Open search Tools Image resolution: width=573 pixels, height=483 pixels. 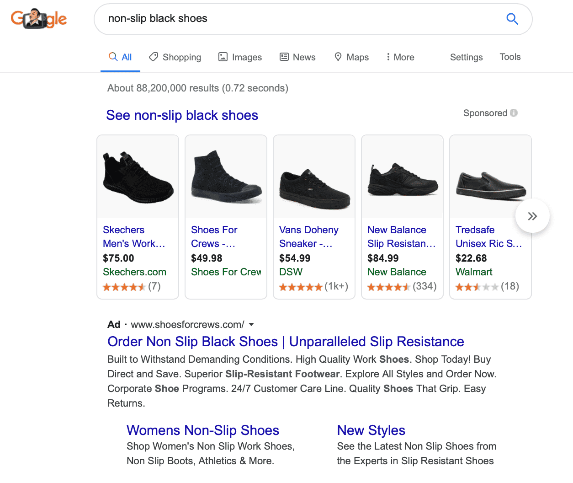coord(510,57)
